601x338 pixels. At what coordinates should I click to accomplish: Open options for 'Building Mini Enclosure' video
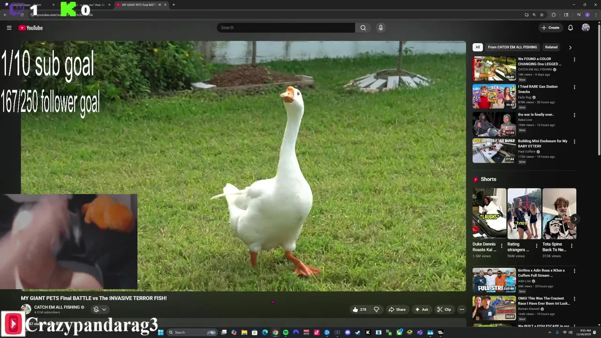click(x=574, y=141)
